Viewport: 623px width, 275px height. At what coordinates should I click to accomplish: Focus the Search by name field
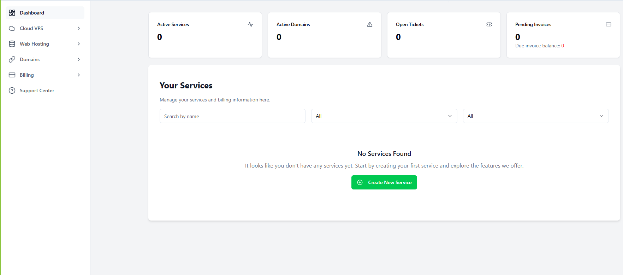pyautogui.click(x=232, y=116)
